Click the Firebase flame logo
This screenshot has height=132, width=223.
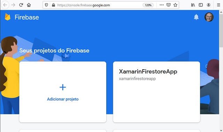8,17
